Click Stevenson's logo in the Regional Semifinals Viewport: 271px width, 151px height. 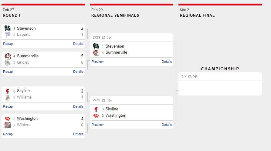(x=96, y=46)
